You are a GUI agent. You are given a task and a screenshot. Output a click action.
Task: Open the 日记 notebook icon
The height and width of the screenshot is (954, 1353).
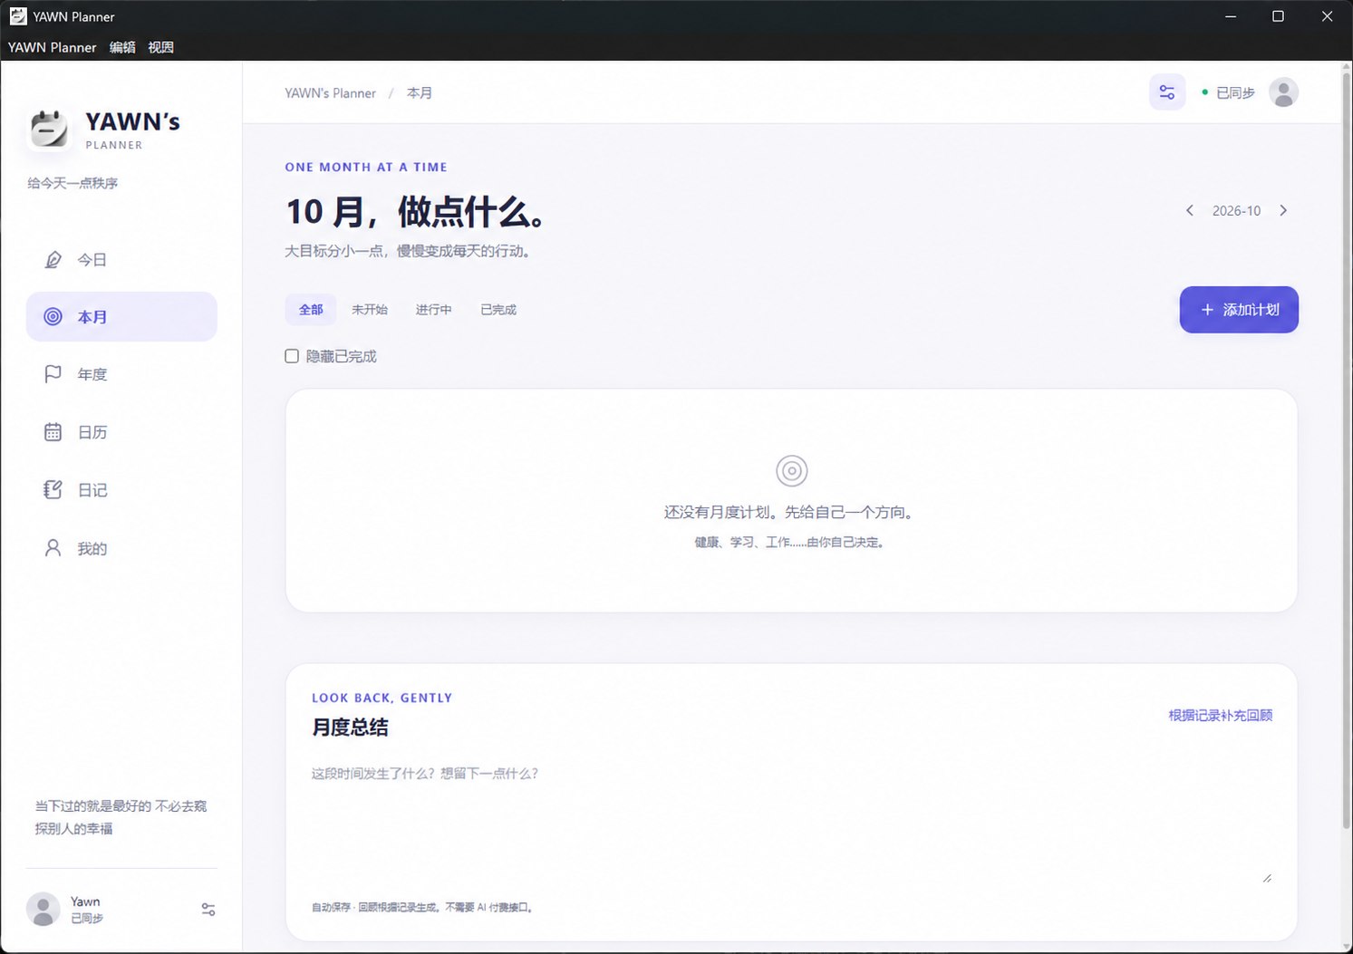click(x=53, y=490)
